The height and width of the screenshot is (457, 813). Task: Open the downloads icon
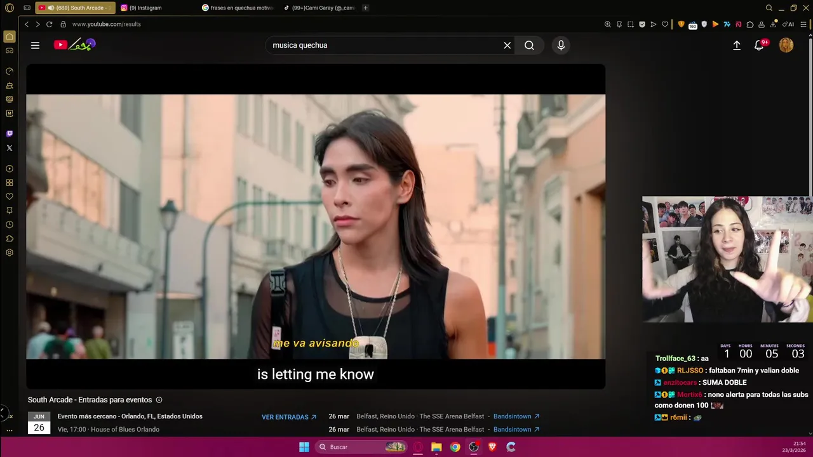point(773,24)
